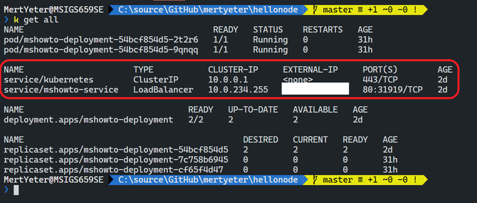
Task: Click Running status of pod 2t2r6
Action: point(270,40)
